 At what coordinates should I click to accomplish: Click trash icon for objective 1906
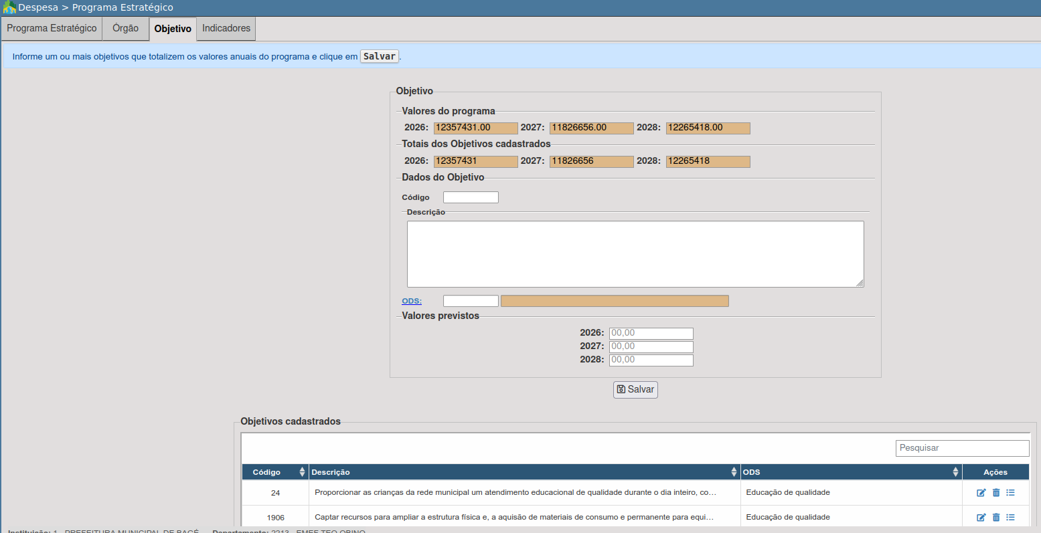996,518
